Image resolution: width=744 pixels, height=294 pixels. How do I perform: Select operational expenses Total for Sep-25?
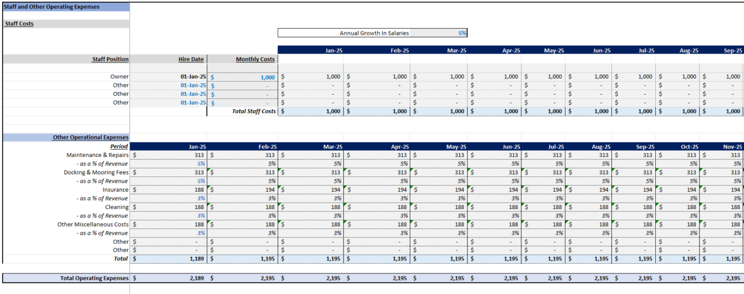click(634, 259)
